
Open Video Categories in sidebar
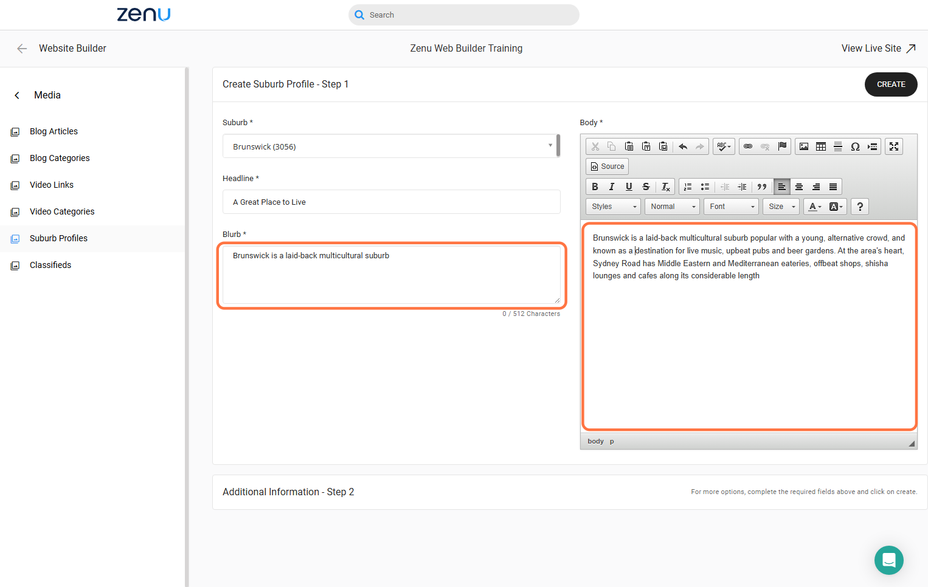(62, 211)
